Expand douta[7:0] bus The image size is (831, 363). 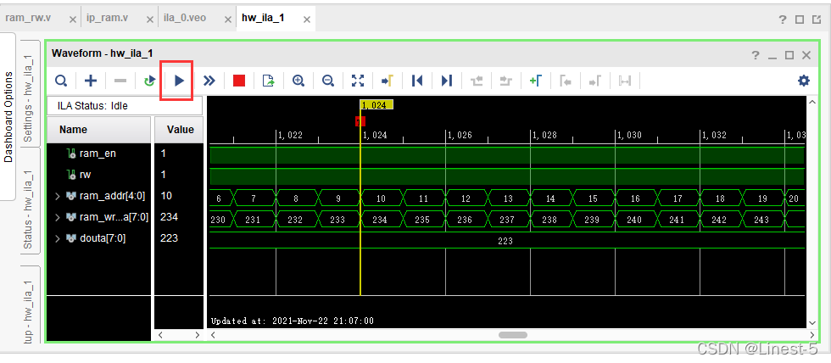[58, 238]
